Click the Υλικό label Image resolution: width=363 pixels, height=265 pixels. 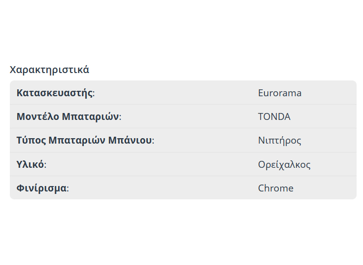click(x=30, y=164)
